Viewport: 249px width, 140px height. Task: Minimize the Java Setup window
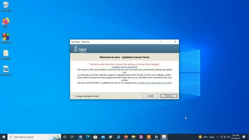click(x=161, y=42)
